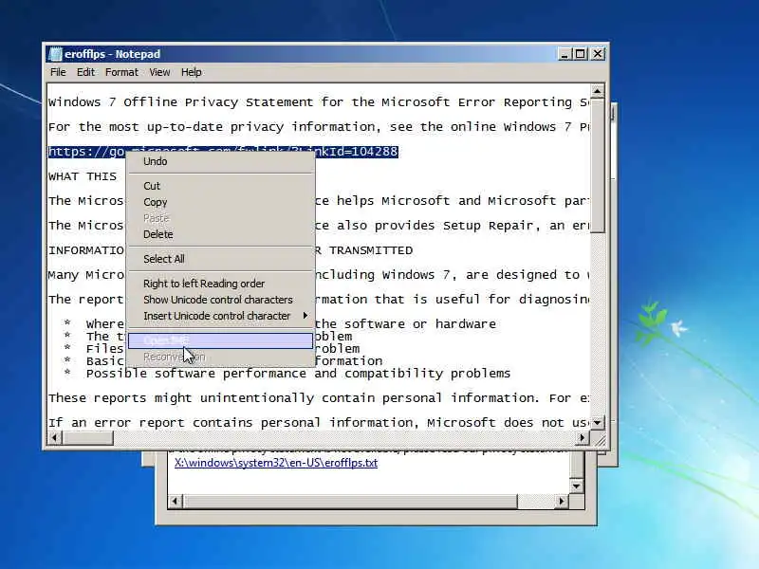Click background dialog horizontal scrollbar right arrow
This screenshot has height=569, width=759.
(x=561, y=502)
